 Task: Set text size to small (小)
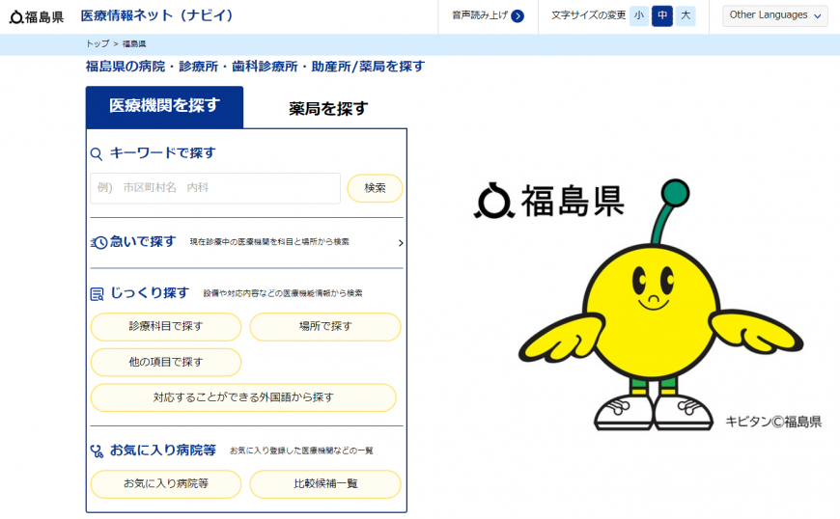click(x=638, y=15)
